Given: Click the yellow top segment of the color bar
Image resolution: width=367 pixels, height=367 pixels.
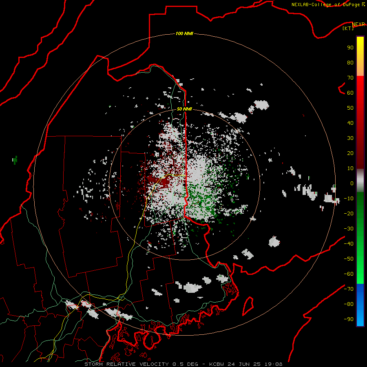Looking at the screenshot, I should (x=360, y=56).
